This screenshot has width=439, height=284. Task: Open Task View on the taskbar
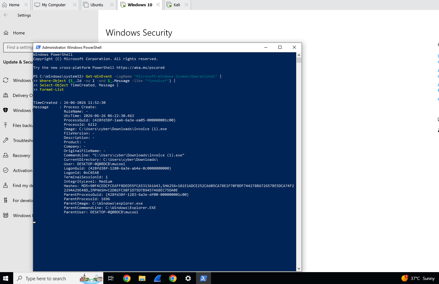click(111, 278)
